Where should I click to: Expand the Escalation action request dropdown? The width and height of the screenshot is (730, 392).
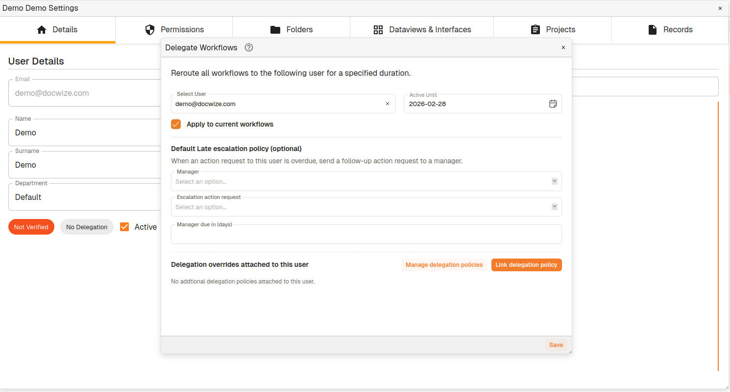(554, 207)
